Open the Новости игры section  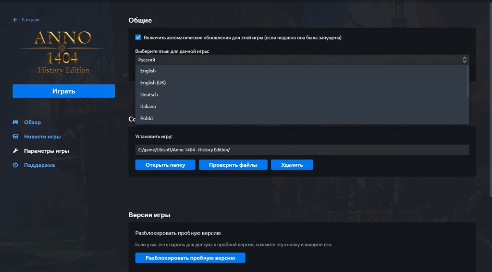coord(42,136)
